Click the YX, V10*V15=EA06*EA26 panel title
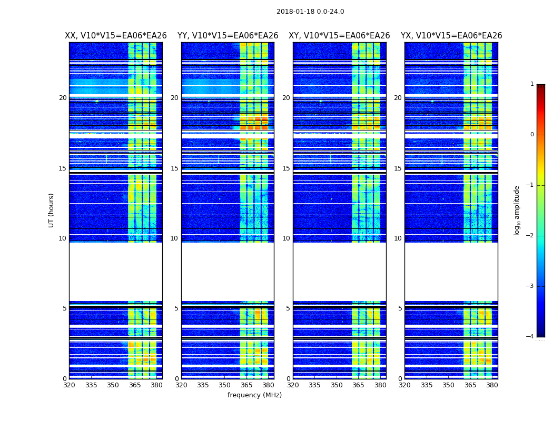The height and width of the screenshot is (421, 553). click(x=451, y=36)
